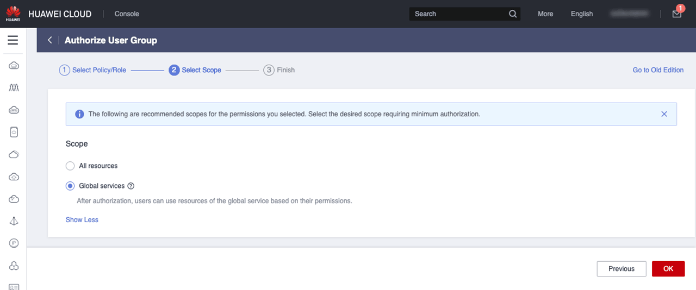Click the pyramid-shaped sidebar icon
Viewport: 696px width, 290px height.
tap(14, 221)
